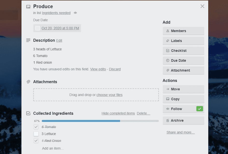Click the Attachment button in Add section

point(183,70)
